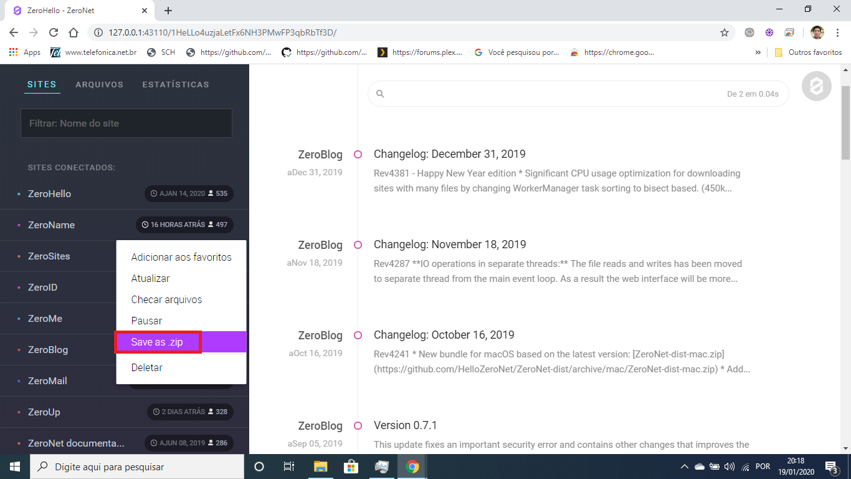The height and width of the screenshot is (479, 851).
Task: Click the purple wheel extension icon
Action: tap(769, 32)
